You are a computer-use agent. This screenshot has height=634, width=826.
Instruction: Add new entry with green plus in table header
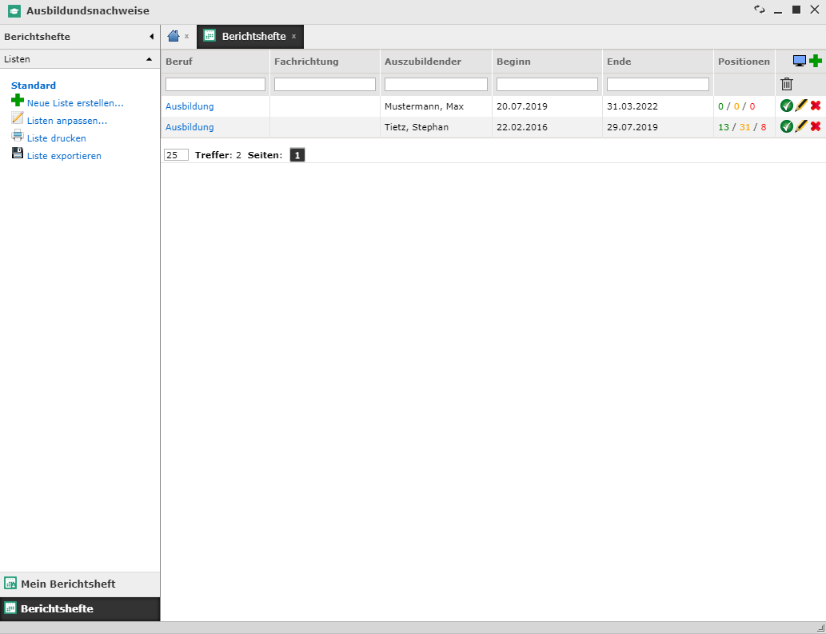click(816, 61)
